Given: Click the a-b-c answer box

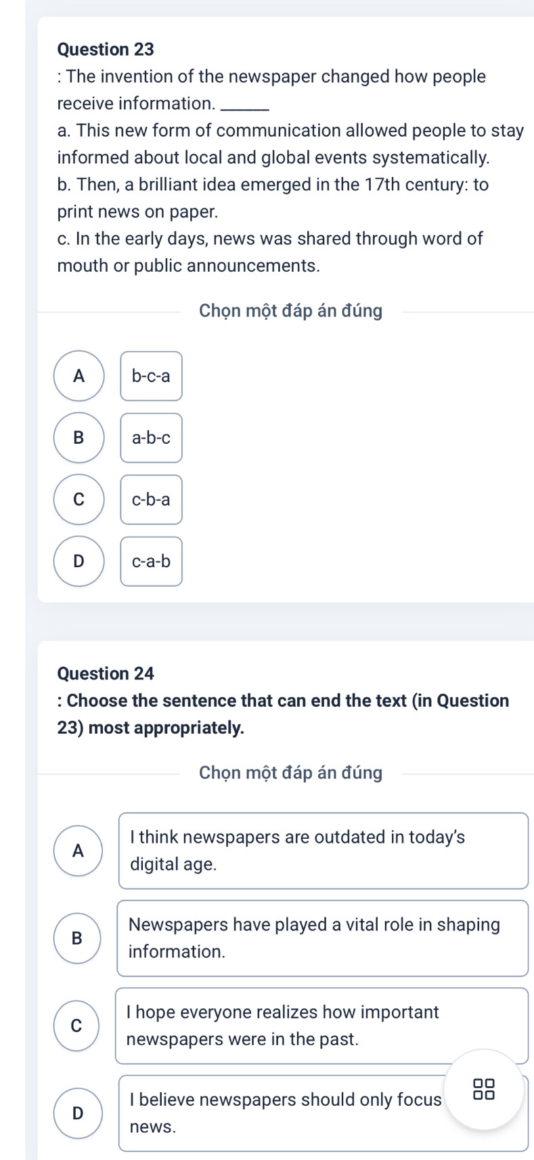Looking at the screenshot, I should (152, 438).
